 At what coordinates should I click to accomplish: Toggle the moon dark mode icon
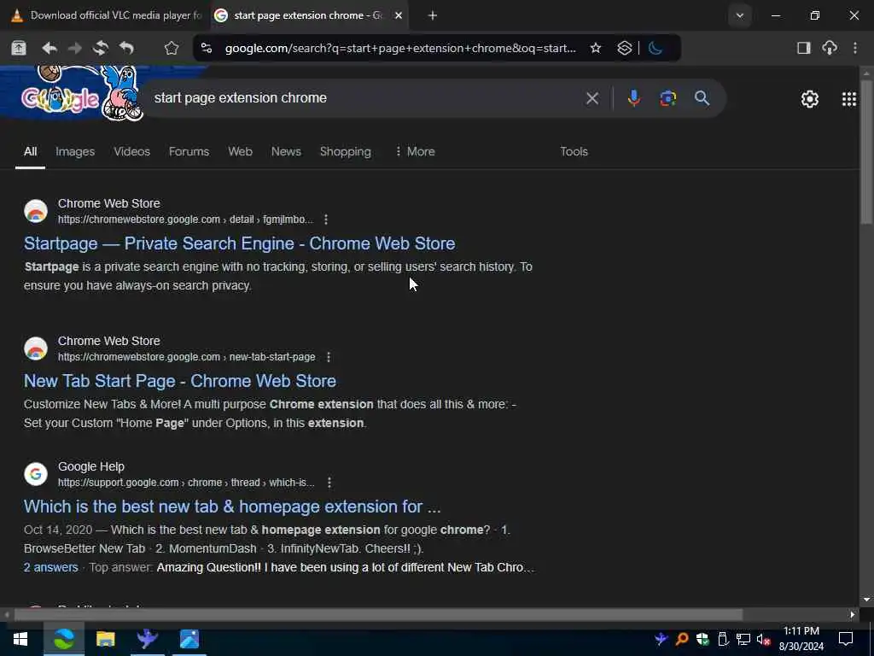click(655, 49)
